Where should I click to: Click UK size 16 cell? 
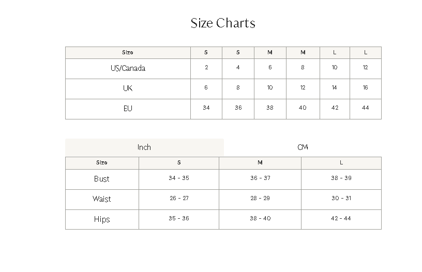tap(366, 87)
